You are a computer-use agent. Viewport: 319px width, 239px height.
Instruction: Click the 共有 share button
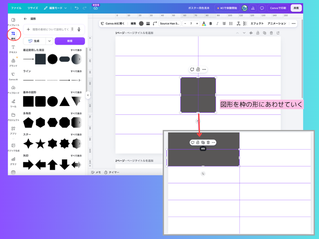point(296,8)
